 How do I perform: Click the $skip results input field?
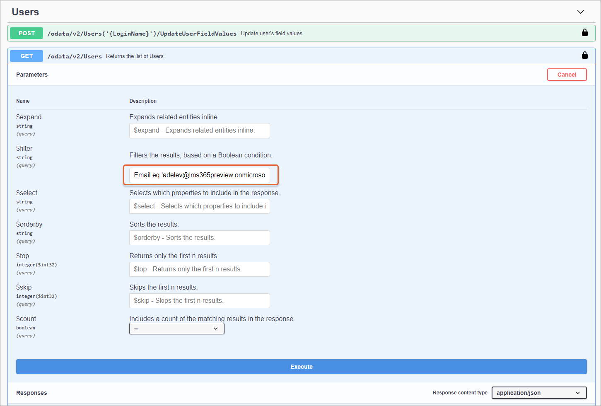[199, 301]
